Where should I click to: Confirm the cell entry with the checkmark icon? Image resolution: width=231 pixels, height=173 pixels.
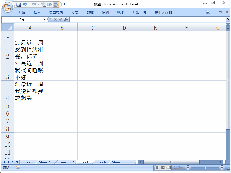(x=61, y=19)
